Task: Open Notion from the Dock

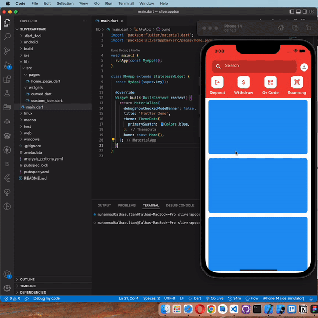Action: [303, 309]
